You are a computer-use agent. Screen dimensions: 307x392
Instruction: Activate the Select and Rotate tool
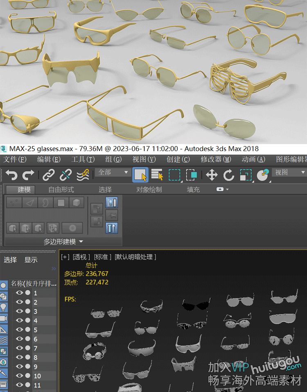[228, 175]
